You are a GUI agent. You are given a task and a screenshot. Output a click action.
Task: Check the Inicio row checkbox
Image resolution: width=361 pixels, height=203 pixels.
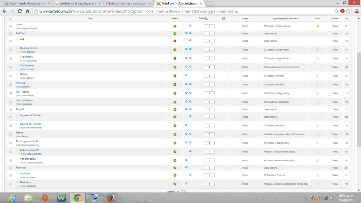11,26
